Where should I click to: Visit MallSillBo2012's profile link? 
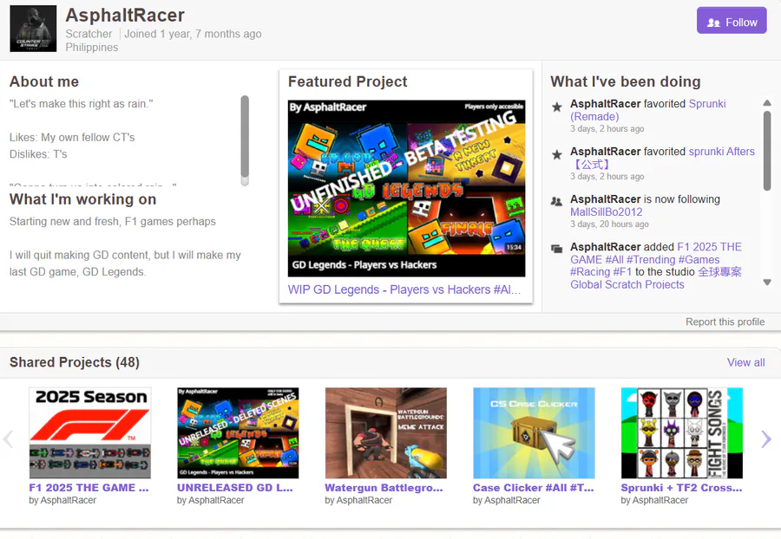[x=607, y=211]
